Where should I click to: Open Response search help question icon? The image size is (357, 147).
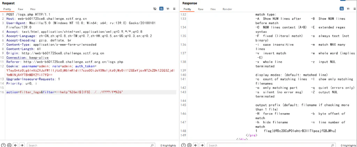183,145
